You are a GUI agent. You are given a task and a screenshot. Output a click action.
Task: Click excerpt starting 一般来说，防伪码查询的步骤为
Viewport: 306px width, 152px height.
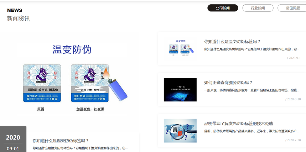tap(252, 90)
